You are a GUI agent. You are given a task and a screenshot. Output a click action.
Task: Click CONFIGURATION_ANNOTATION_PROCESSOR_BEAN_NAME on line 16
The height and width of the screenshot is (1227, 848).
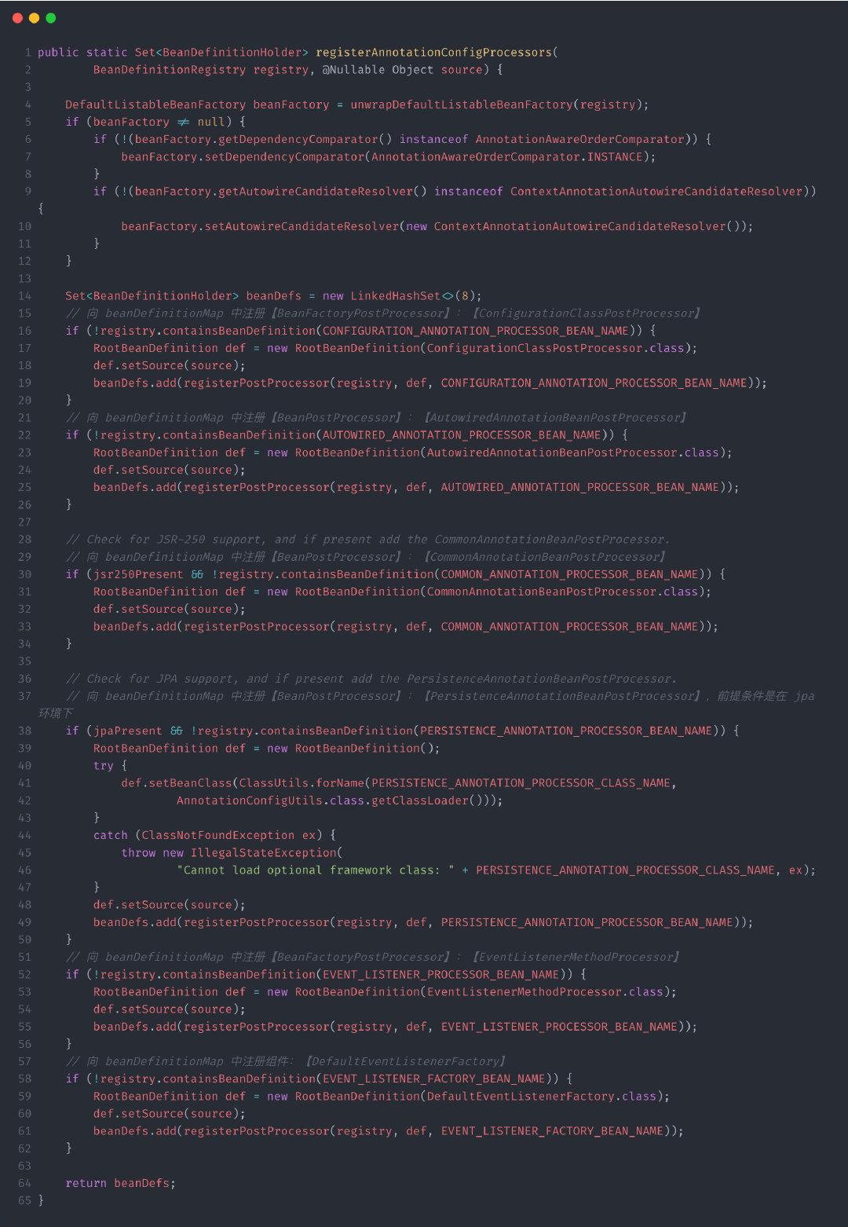pos(476,331)
